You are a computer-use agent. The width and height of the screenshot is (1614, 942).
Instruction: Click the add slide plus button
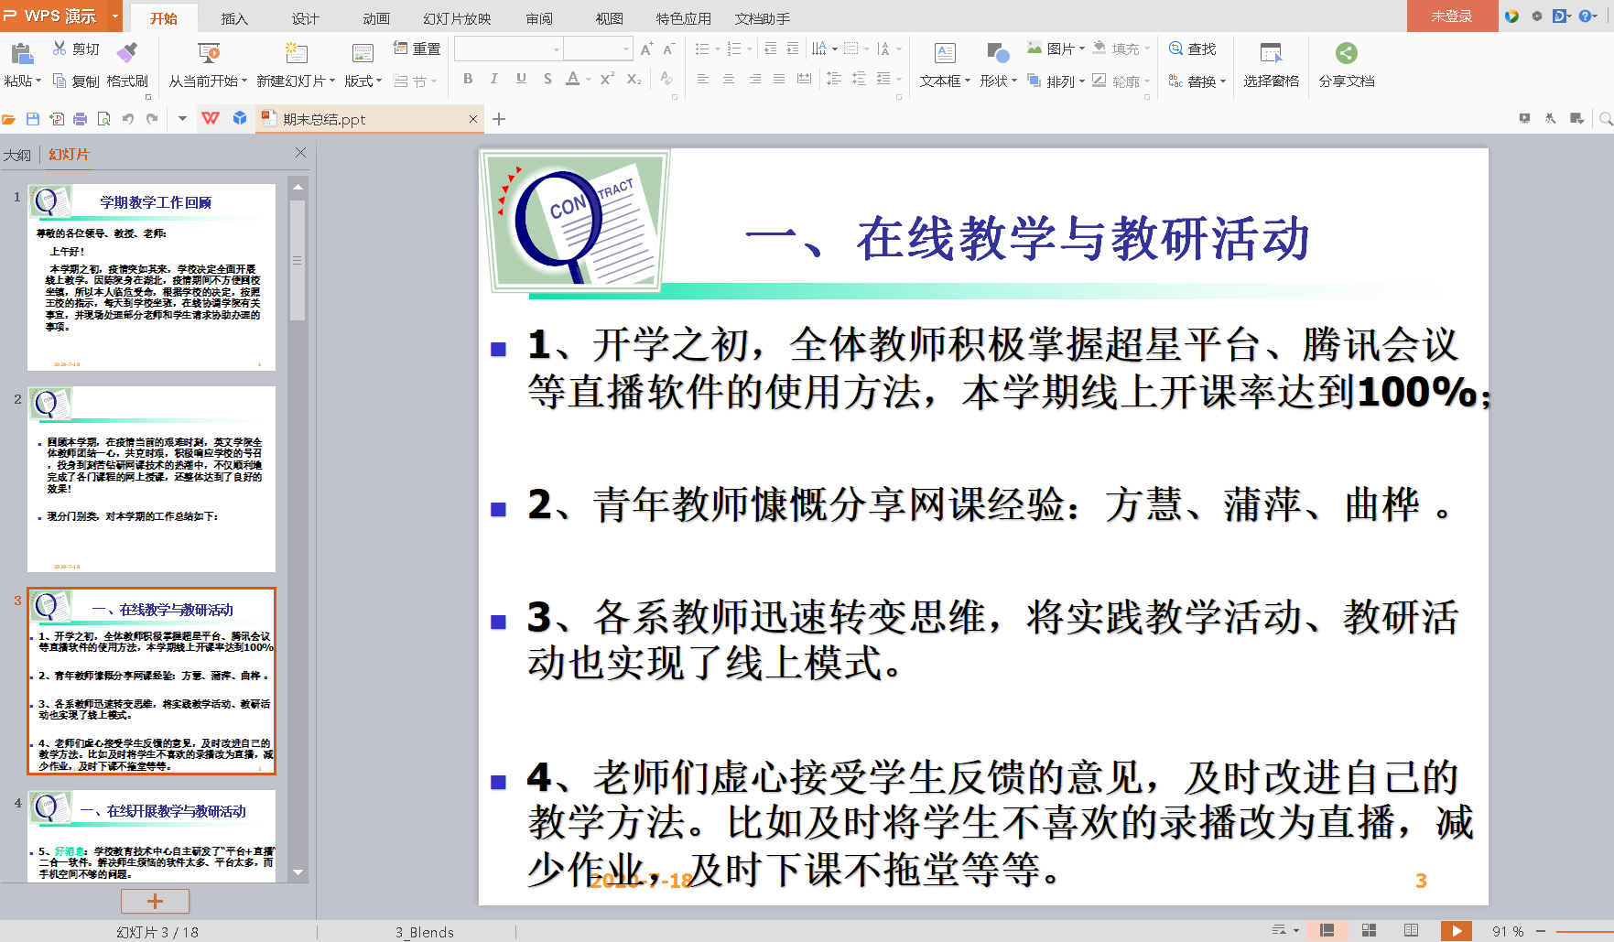pyautogui.click(x=155, y=902)
